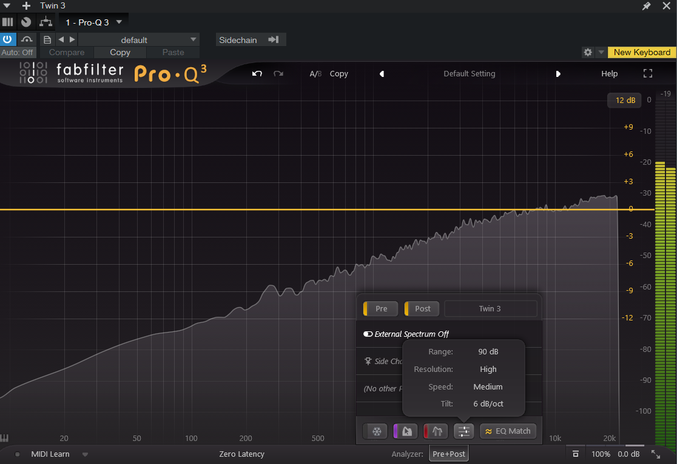Change the Speed setting Medium
677x464 pixels.
(488, 387)
